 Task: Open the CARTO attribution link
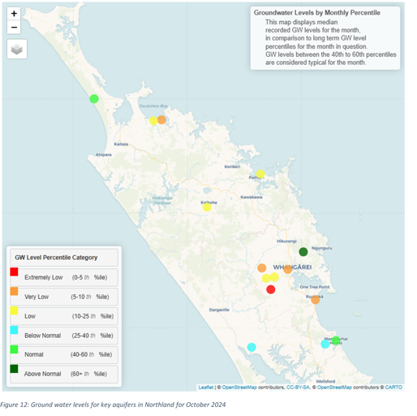(393, 388)
